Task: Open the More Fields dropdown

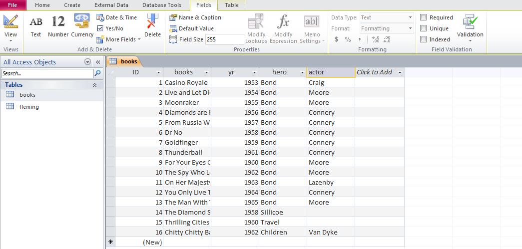Action: click(118, 39)
